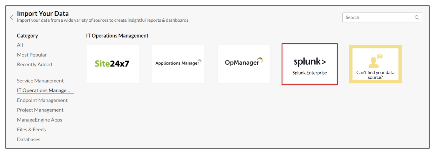Click the search magnifier icon
The width and height of the screenshot is (435, 154).
pyautogui.click(x=417, y=18)
